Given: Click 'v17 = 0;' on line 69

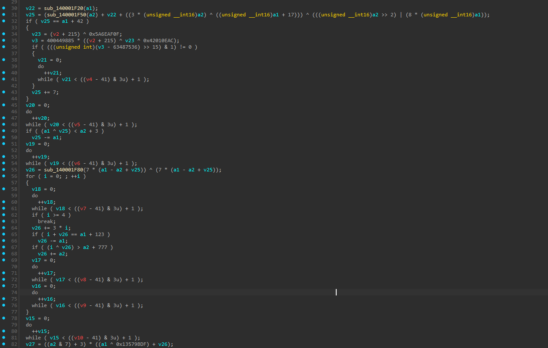Looking at the screenshot, I should pyautogui.click(x=44, y=260).
